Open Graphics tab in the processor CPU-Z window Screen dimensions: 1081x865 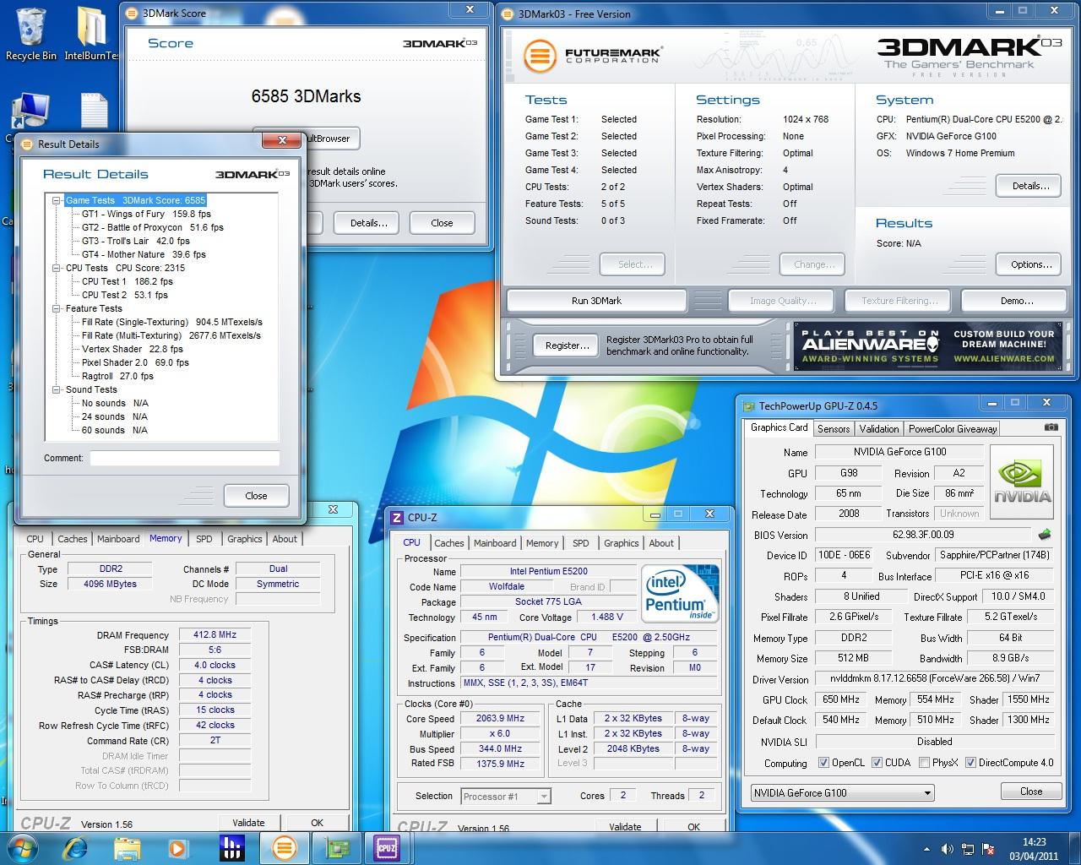[622, 543]
